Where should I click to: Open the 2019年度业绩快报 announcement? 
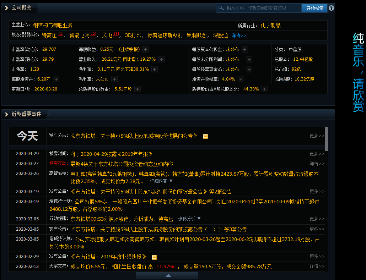tap(108, 257)
